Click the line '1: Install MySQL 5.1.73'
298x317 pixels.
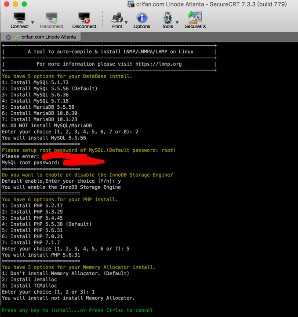click(x=35, y=82)
